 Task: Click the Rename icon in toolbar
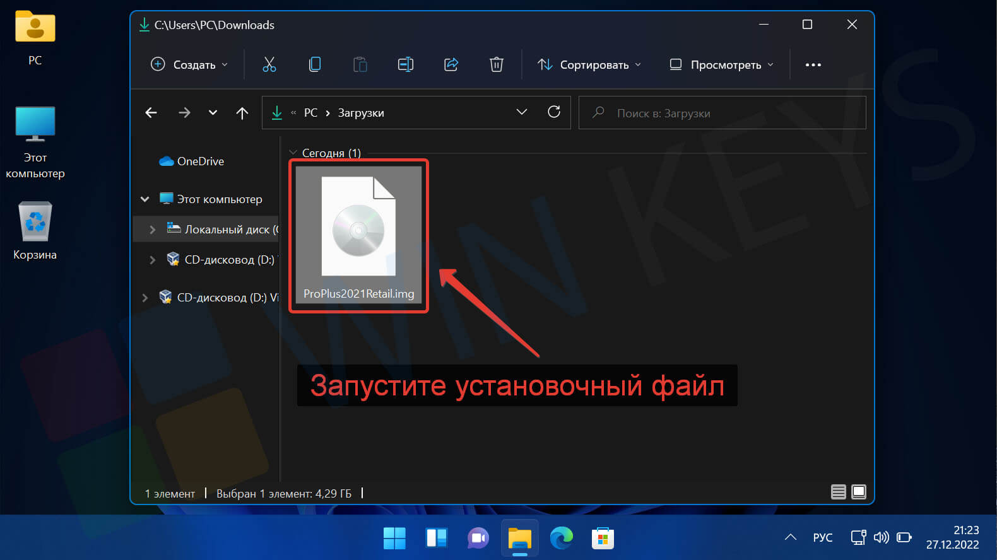(406, 64)
